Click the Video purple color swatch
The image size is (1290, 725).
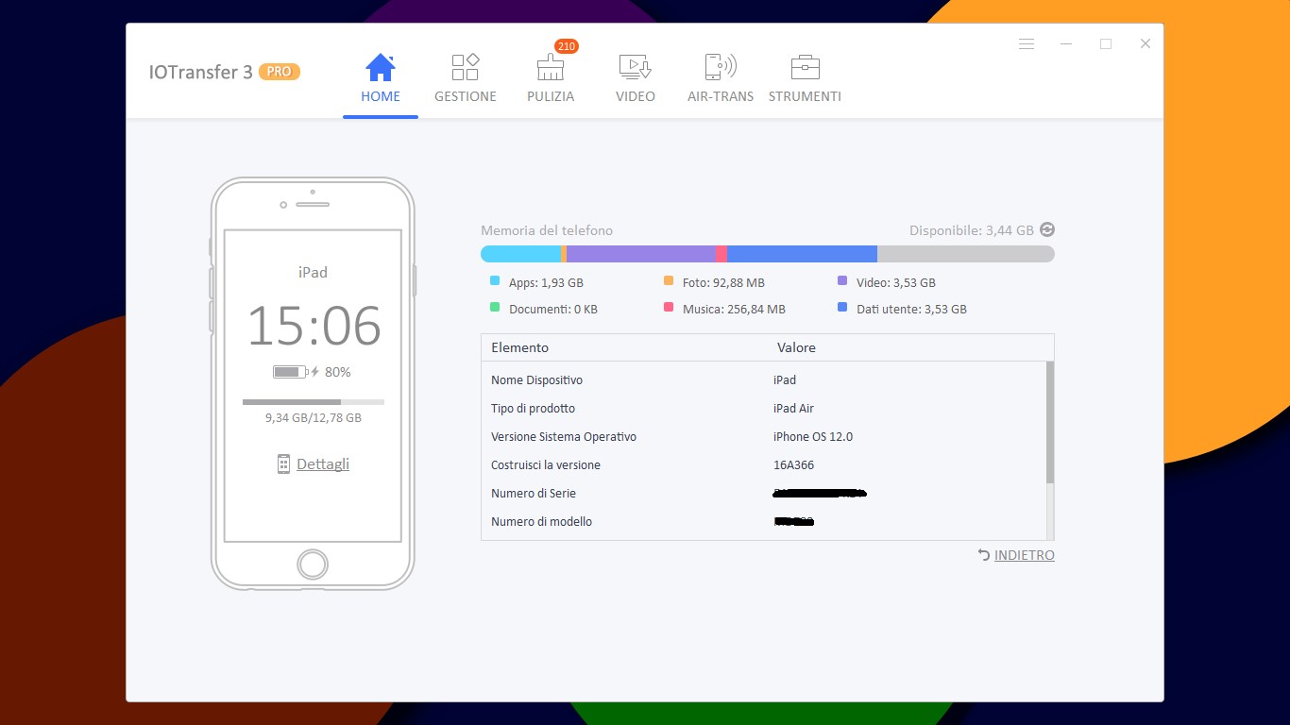click(x=842, y=281)
